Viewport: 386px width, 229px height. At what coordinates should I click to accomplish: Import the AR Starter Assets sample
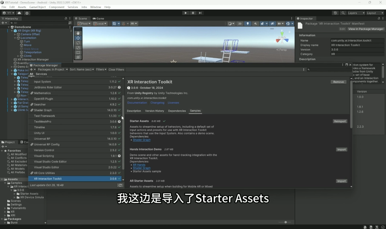(341, 181)
